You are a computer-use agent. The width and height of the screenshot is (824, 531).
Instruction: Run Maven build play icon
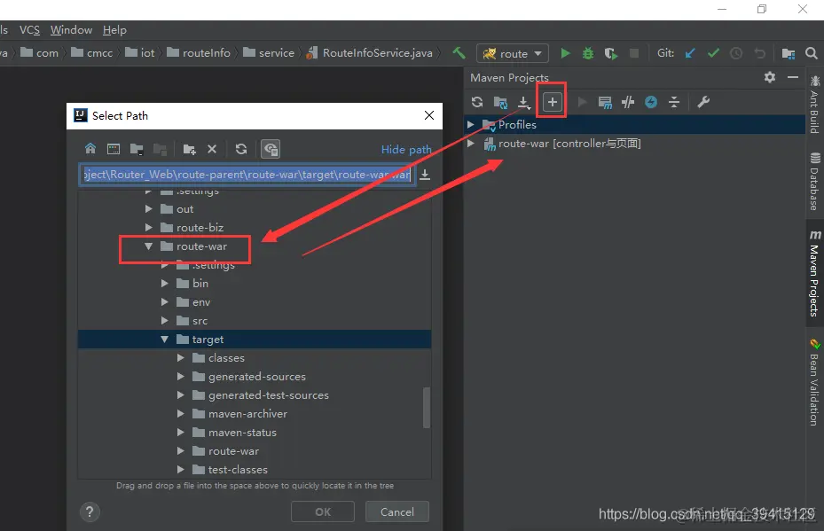(x=582, y=102)
